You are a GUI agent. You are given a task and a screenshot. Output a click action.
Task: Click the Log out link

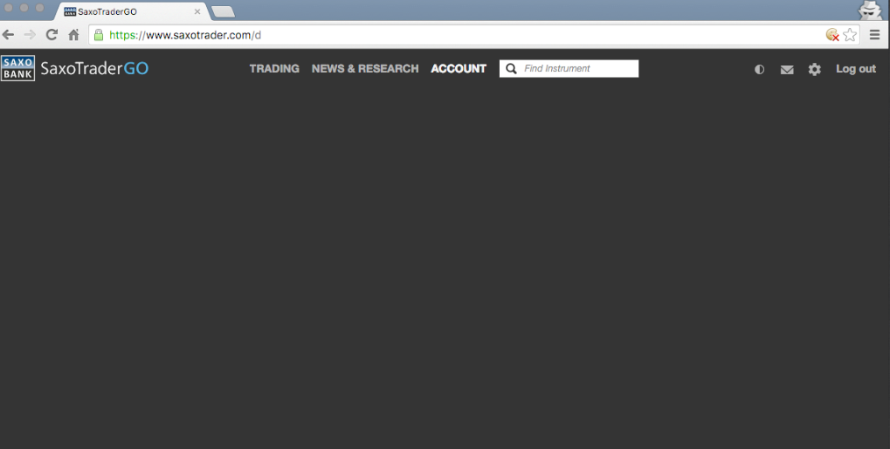855,68
